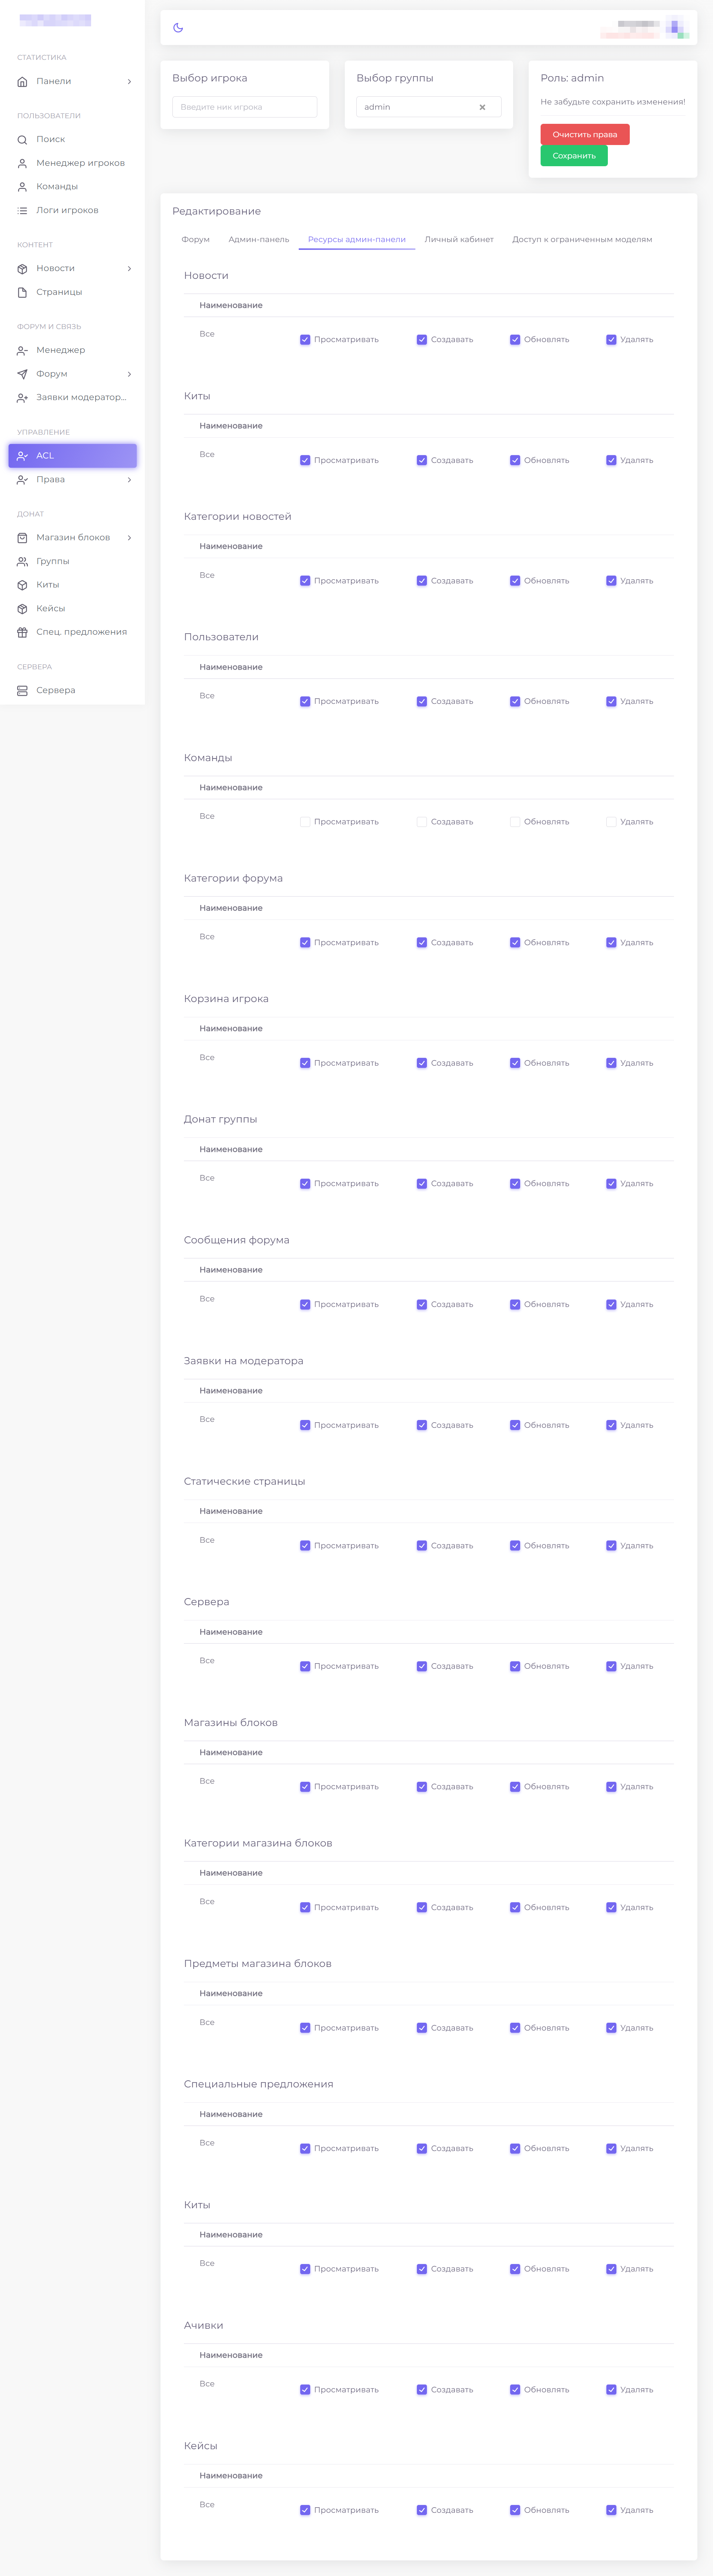Click the Сервера server icon

(x=22, y=691)
